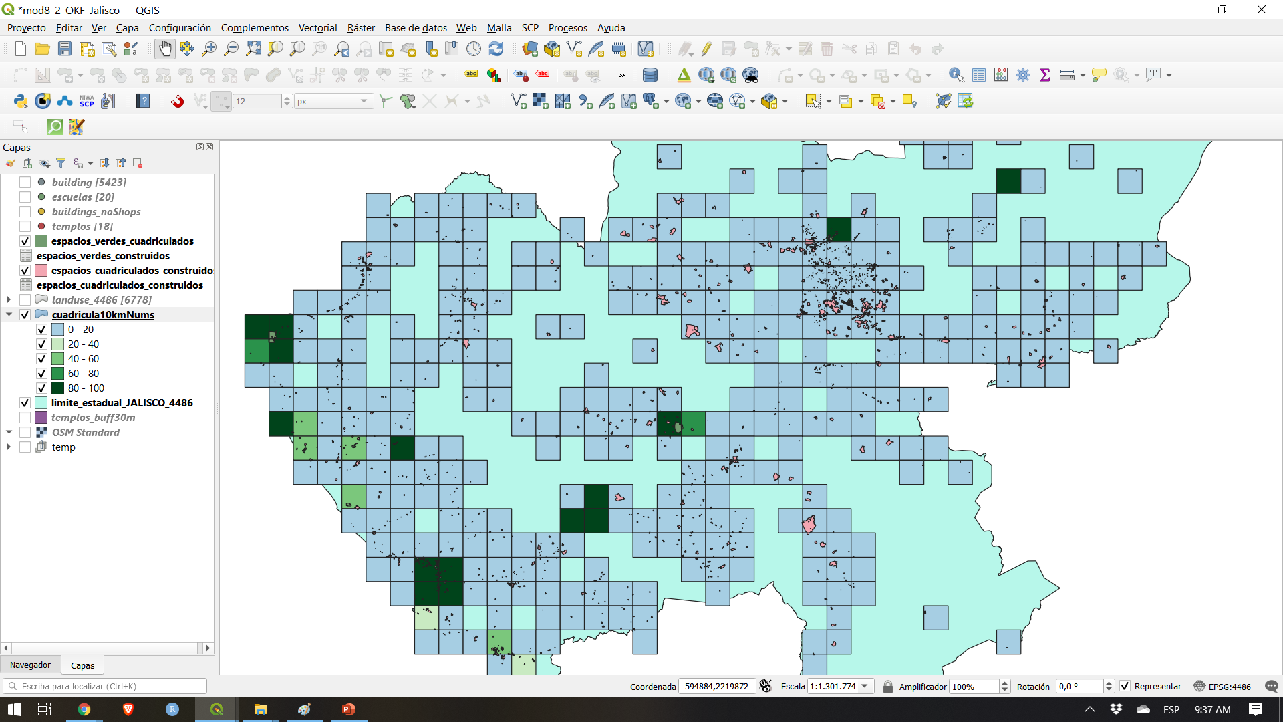
Task: Click the green QuickOSM search plugin icon
Action: point(55,127)
